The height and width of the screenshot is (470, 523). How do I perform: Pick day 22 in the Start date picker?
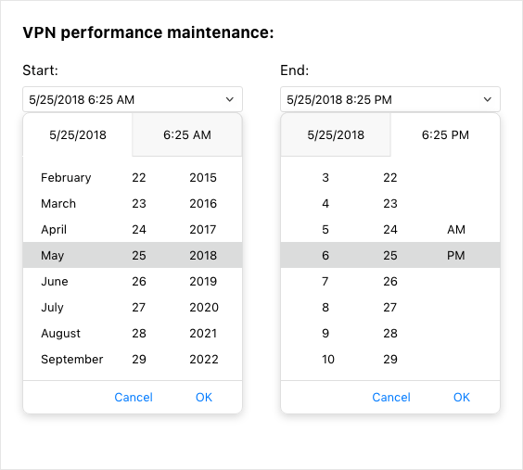pyautogui.click(x=139, y=177)
